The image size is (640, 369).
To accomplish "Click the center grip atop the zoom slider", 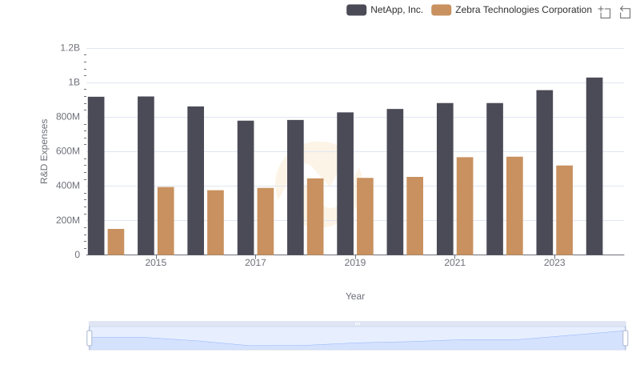I will coord(357,323).
